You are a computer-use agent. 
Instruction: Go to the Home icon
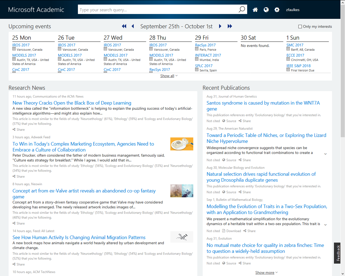click(255, 10)
